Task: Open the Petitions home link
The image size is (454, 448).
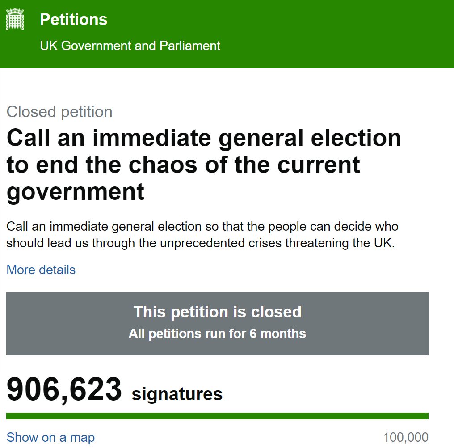Action: click(x=74, y=20)
